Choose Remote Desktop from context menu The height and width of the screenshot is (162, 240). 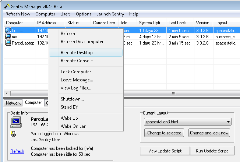click(77, 53)
